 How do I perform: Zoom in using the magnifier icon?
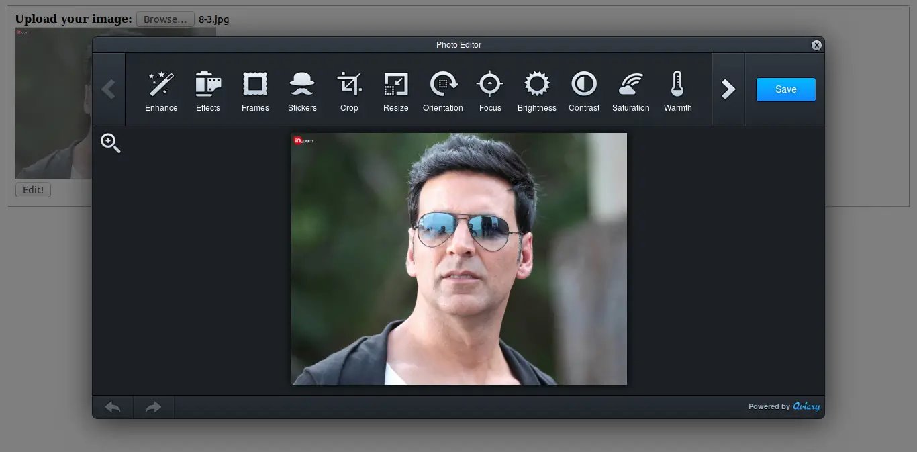tap(111, 143)
